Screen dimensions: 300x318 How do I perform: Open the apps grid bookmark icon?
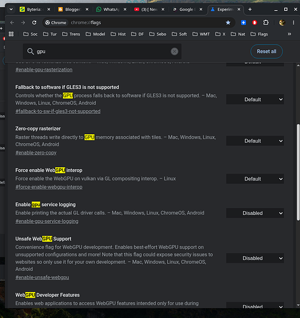(x=11, y=34)
